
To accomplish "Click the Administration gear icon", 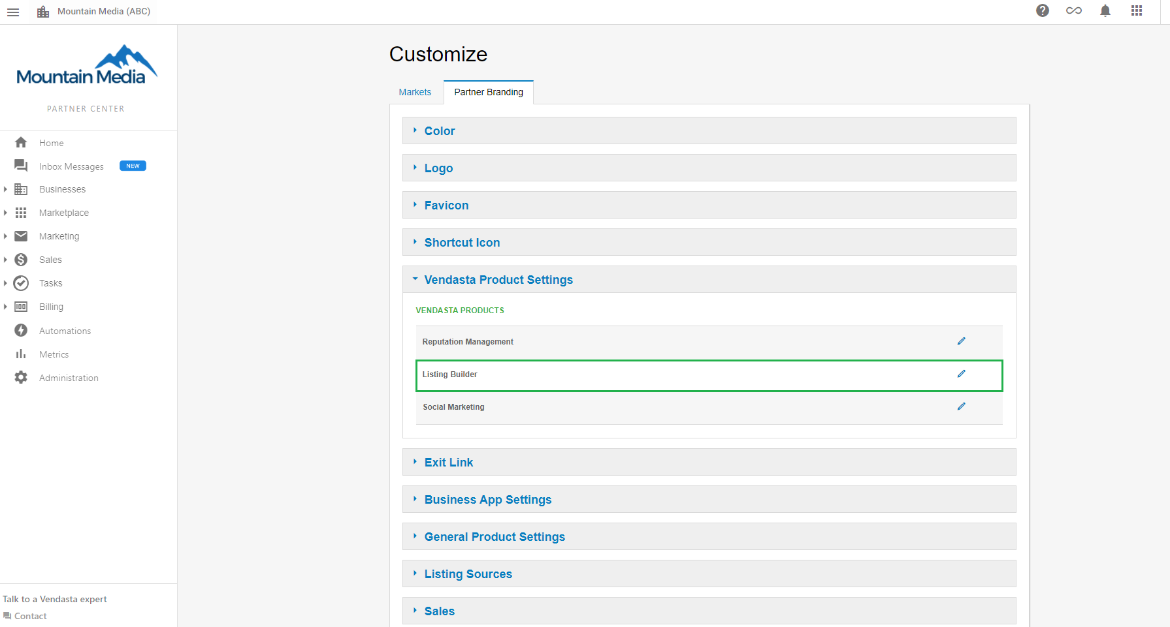I will [21, 377].
